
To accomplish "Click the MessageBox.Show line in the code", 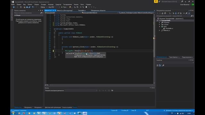I will pyautogui.click(x=79, y=51).
